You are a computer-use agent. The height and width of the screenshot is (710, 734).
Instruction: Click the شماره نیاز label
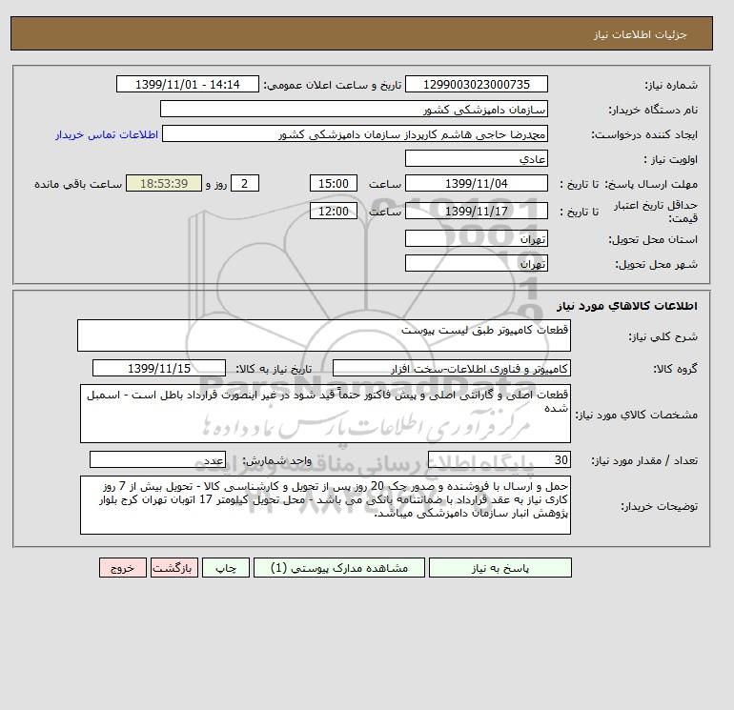(671, 85)
